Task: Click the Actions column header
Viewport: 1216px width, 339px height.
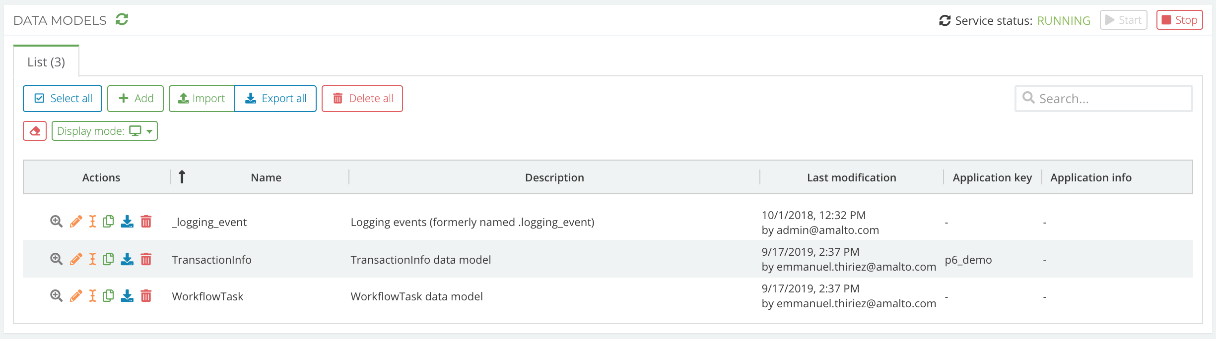Action: point(101,177)
